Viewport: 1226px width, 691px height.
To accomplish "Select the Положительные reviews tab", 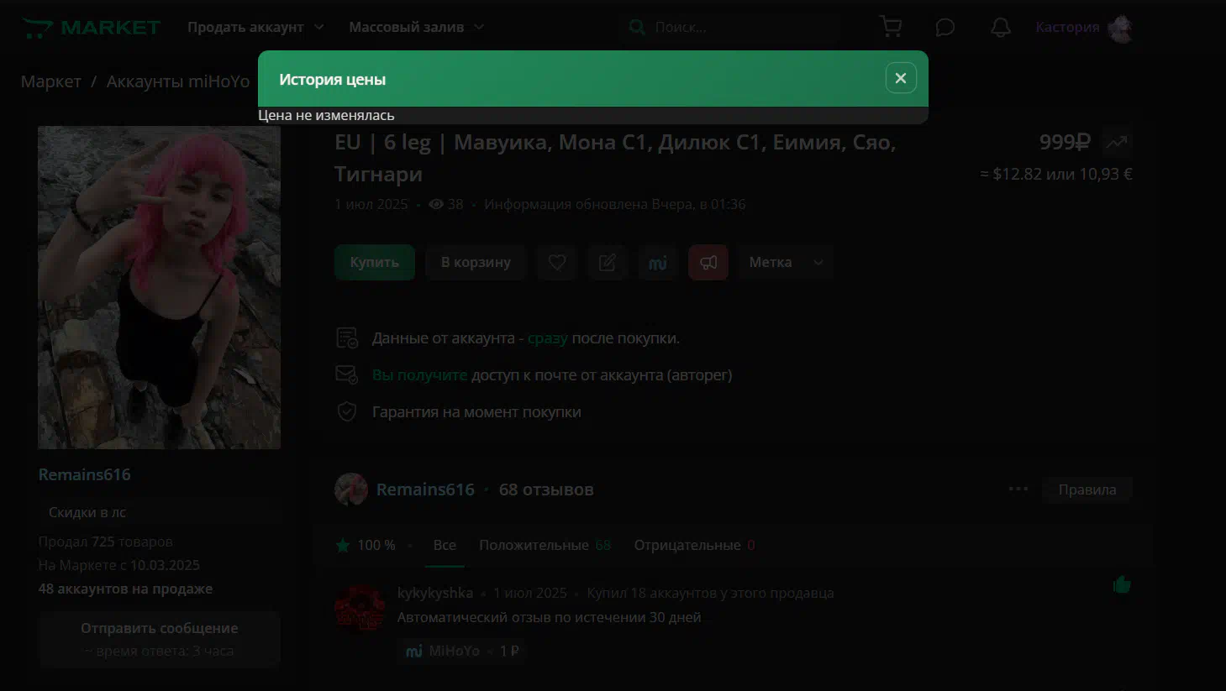I will point(545,545).
